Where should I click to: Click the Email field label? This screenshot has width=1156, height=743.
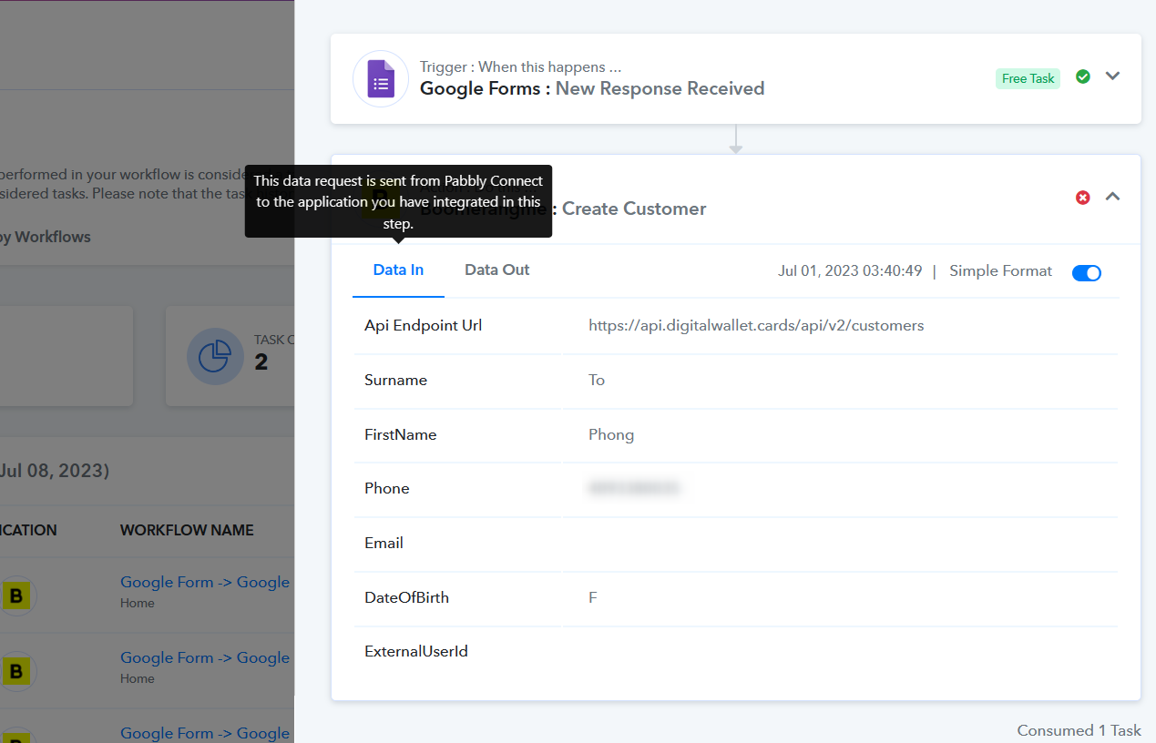point(384,543)
